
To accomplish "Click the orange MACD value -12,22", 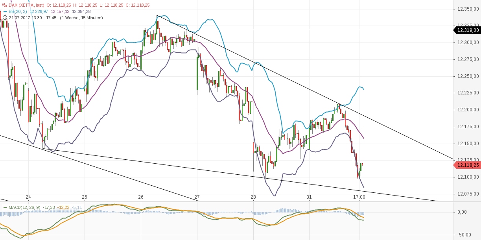I will [63, 207].
